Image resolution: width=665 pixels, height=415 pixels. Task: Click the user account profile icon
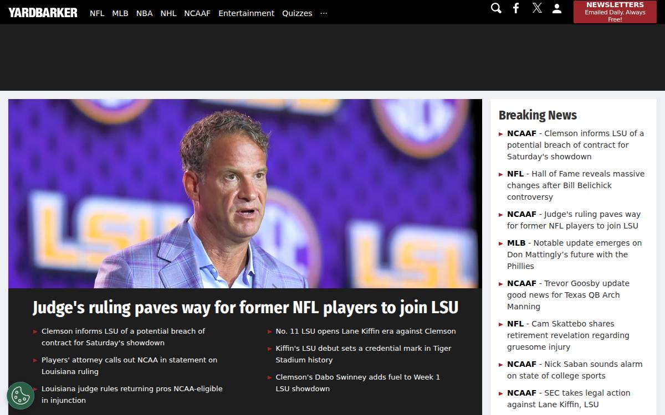557,8
